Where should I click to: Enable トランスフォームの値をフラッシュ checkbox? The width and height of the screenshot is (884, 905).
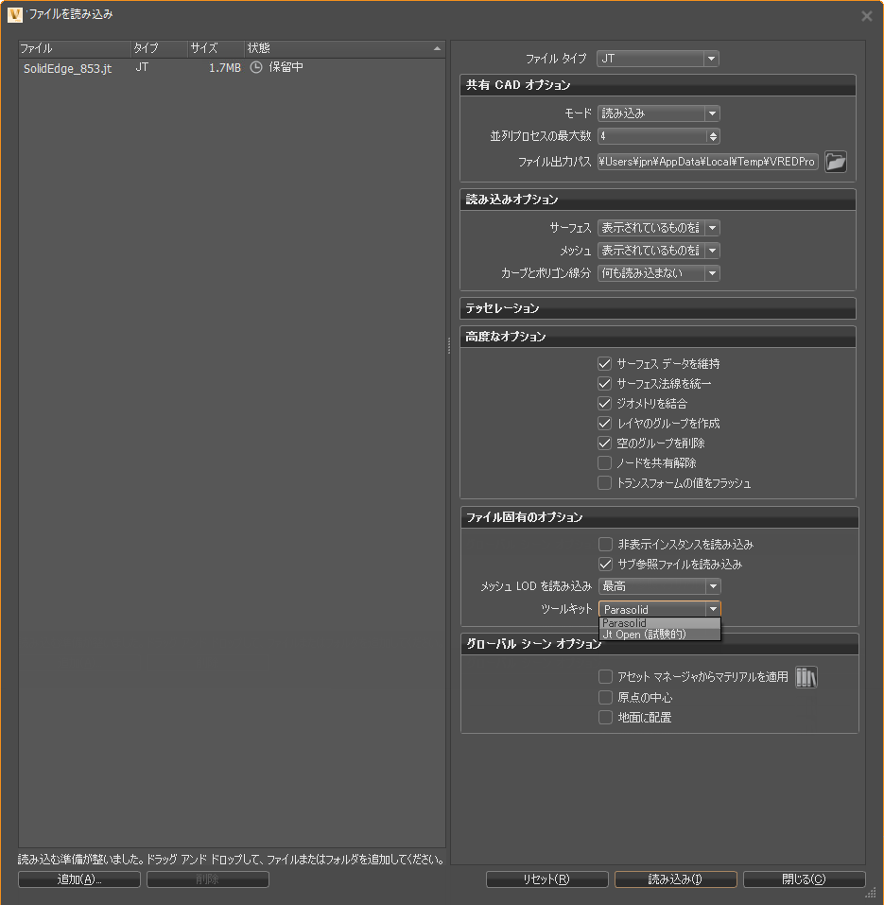pyautogui.click(x=604, y=483)
